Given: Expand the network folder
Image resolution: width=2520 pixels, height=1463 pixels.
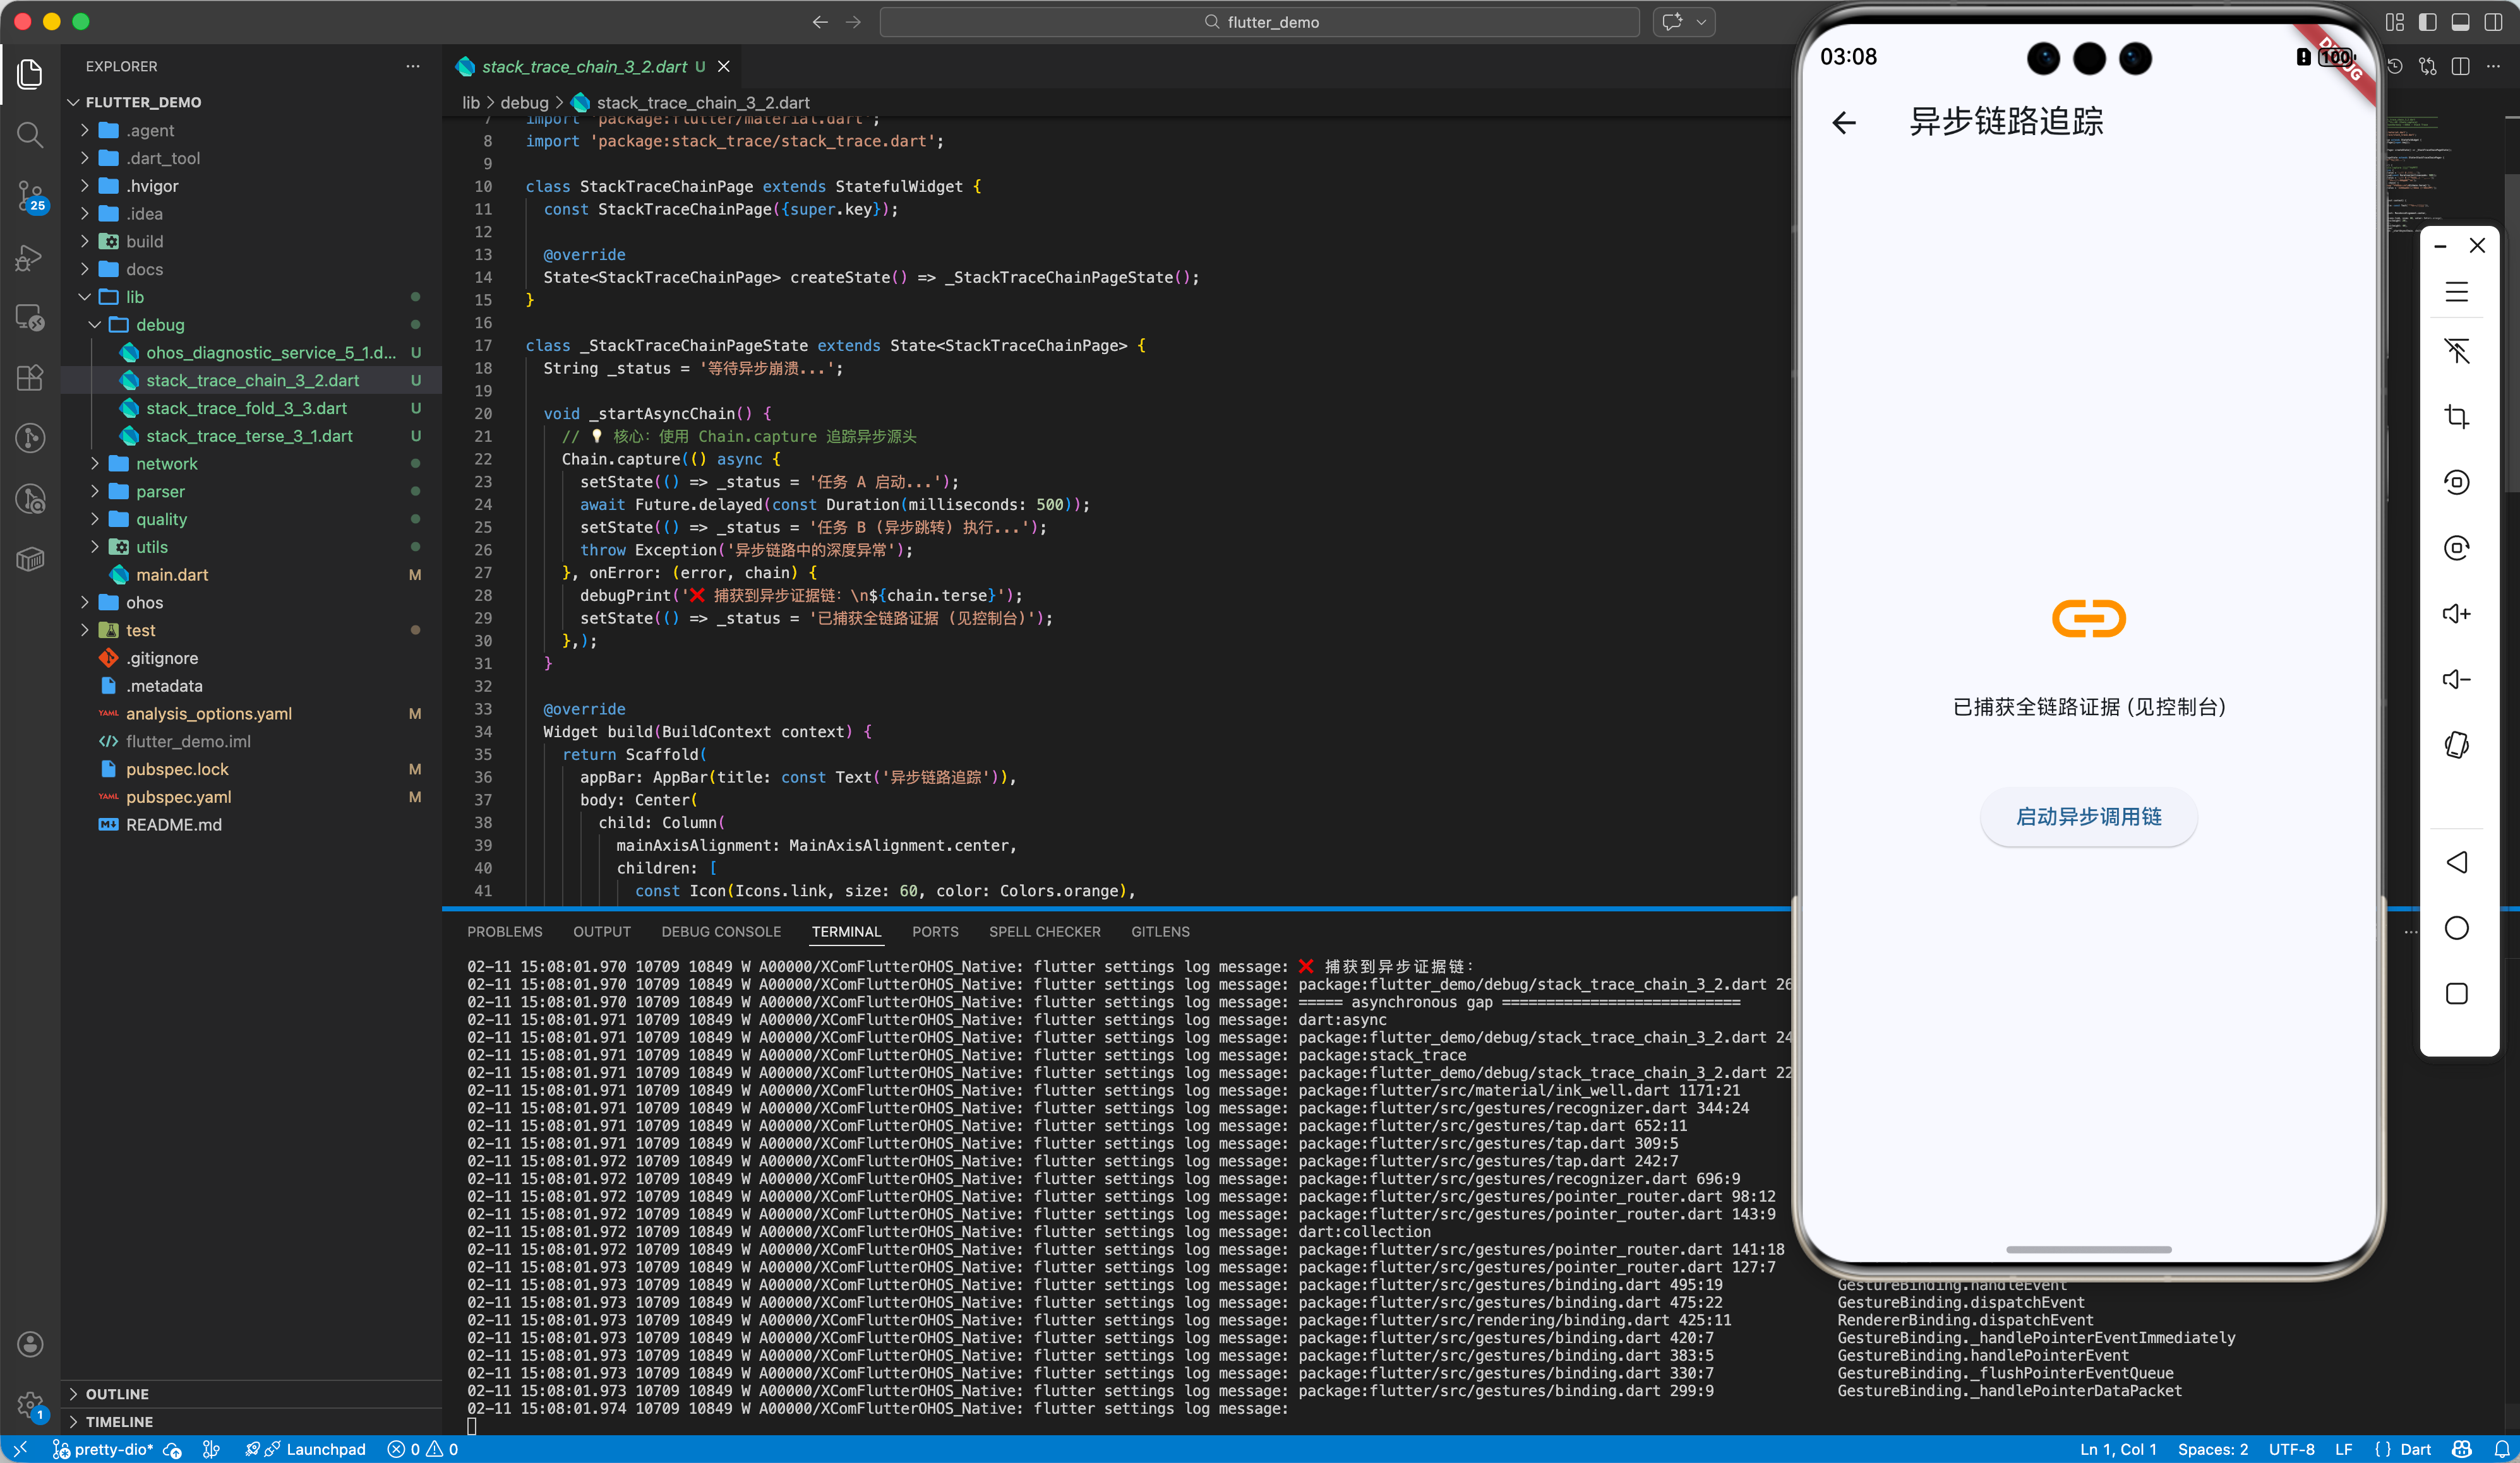Looking at the screenshot, I should (166, 464).
